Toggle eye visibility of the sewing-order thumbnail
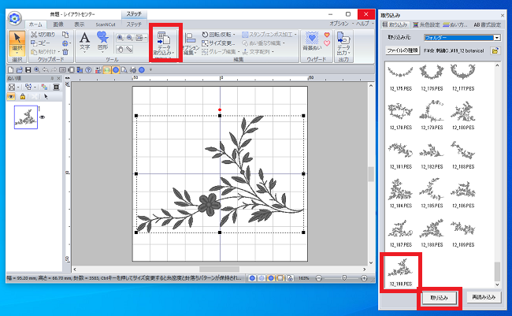 (x=42, y=117)
